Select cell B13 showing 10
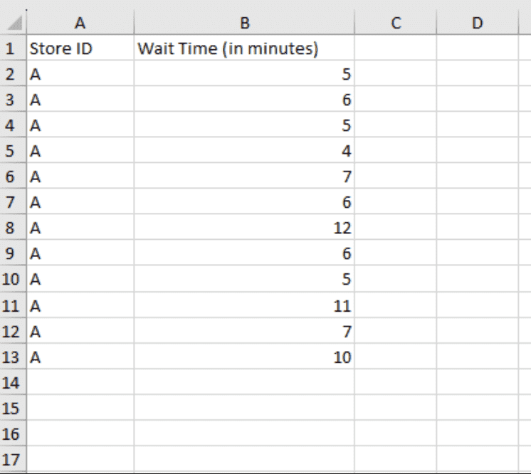531x474 pixels. pyautogui.click(x=244, y=357)
